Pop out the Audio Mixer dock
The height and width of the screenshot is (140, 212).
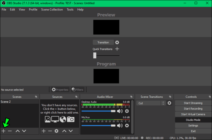pos(131,97)
